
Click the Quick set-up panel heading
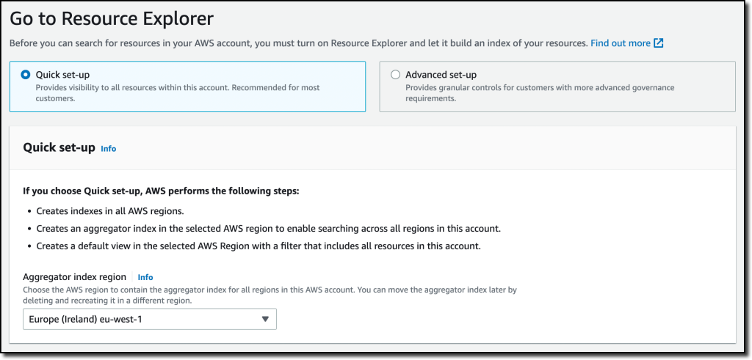click(59, 147)
